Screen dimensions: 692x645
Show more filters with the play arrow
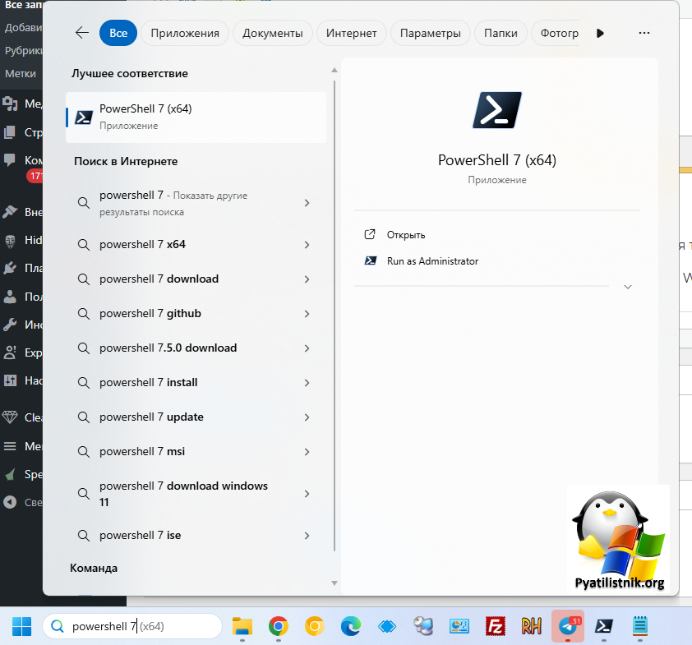600,33
